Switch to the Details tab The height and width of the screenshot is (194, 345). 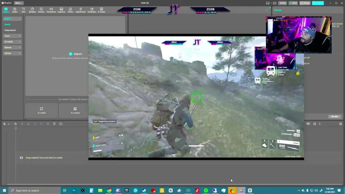click(278, 10)
